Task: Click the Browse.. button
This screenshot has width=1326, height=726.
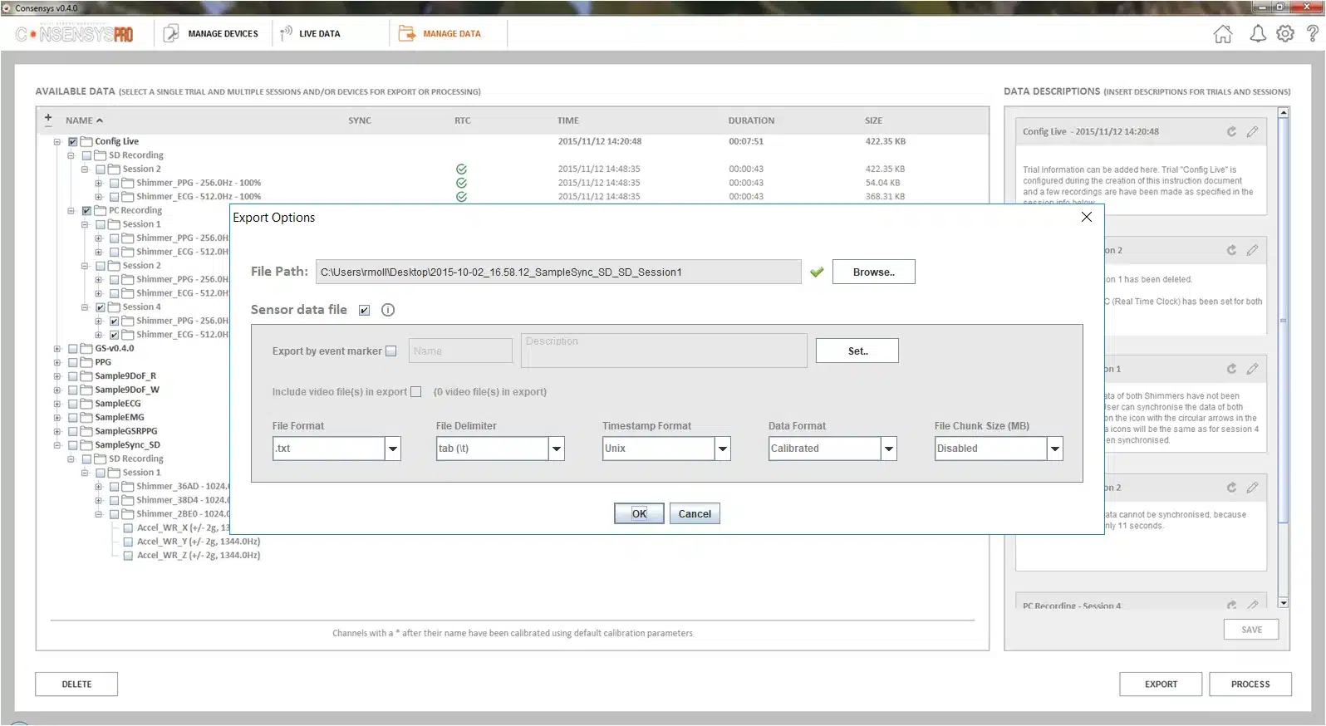Action: click(x=874, y=272)
